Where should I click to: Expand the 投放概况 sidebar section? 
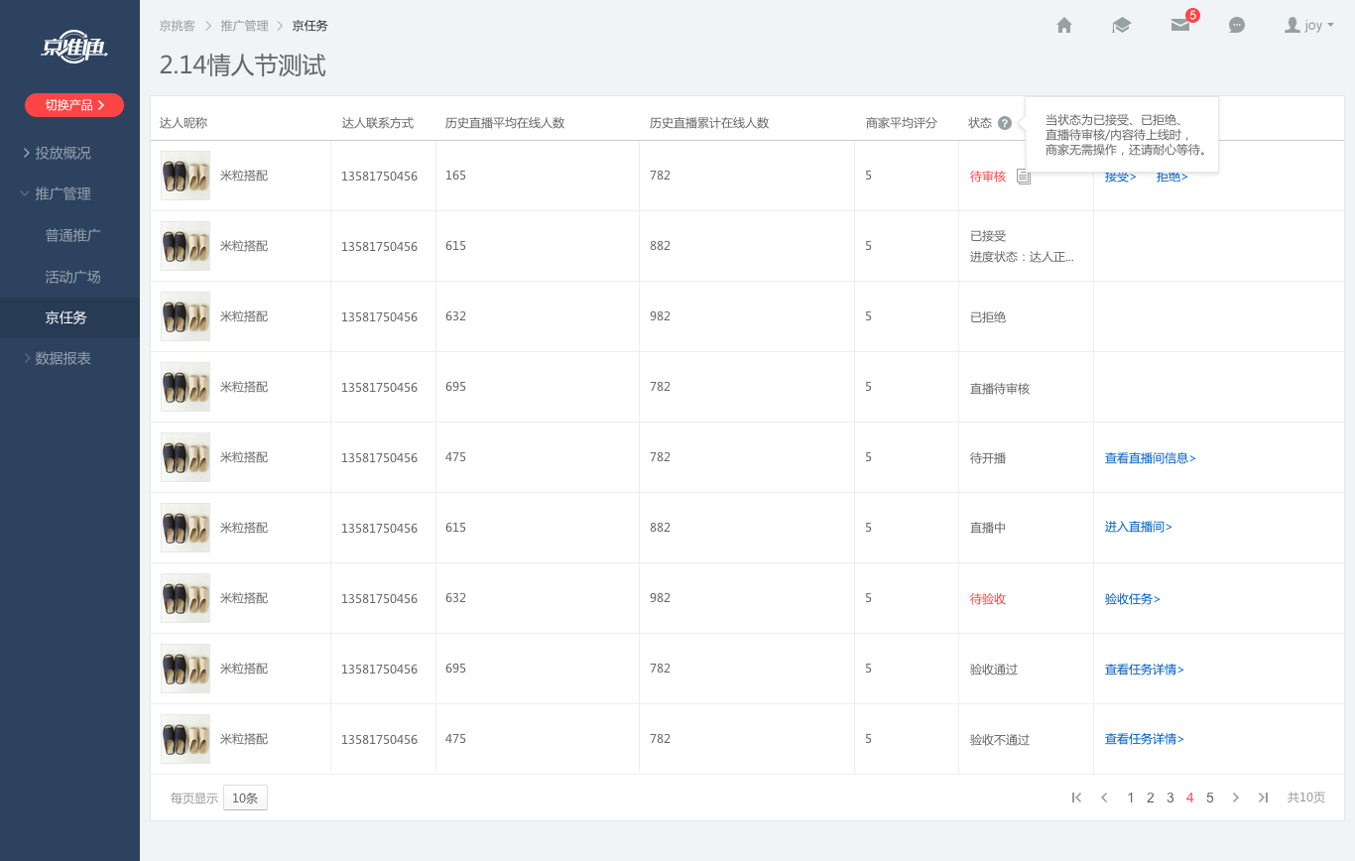point(62,153)
